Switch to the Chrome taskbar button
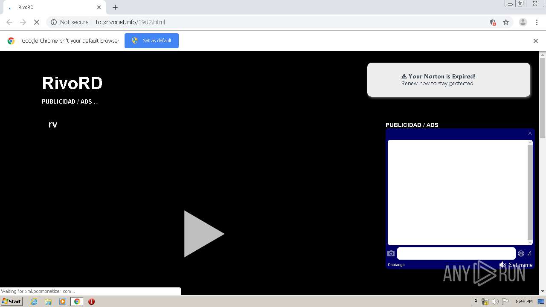Screen dimensions: 546x307 click(77, 301)
